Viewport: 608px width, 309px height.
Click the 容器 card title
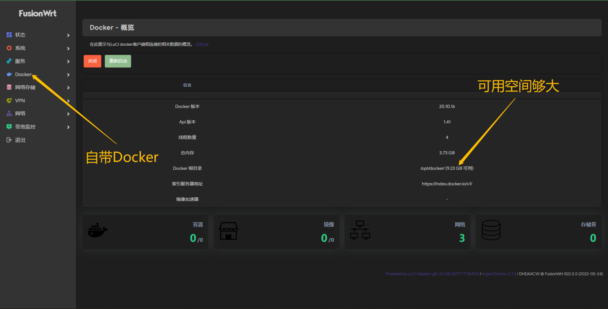pyautogui.click(x=198, y=225)
